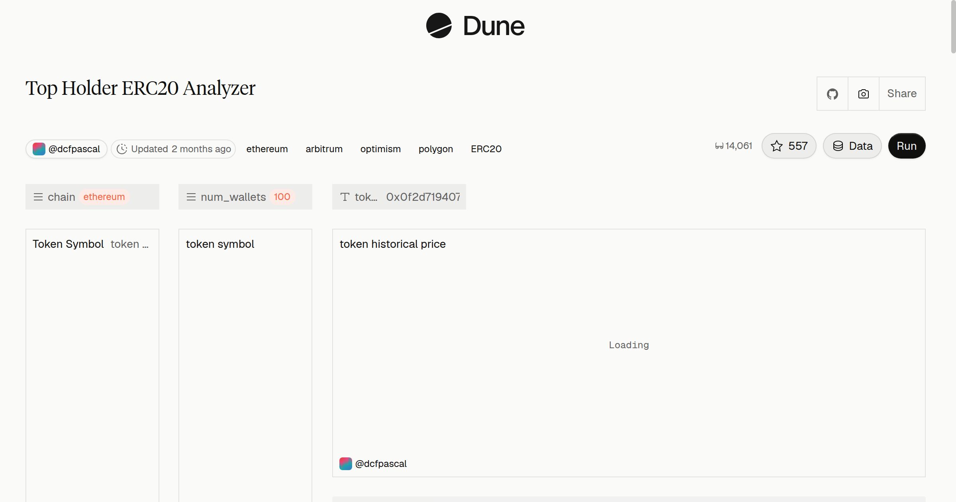The image size is (956, 502).
Task: Click the Share button
Action: point(902,94)
